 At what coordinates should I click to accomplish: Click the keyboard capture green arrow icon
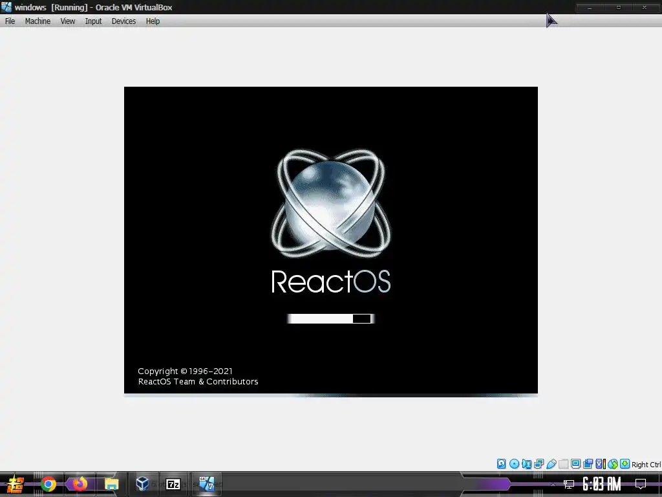coord(625,464)
